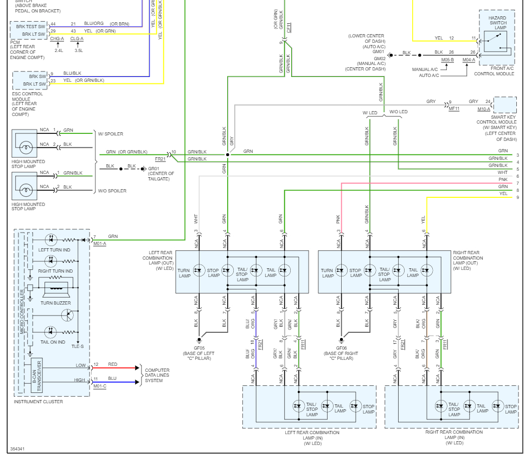Click the GF05 (BASE OF LEFT C PILLAR) label
The width and height of the screenshot is (525, 458).
pos(199,353)
